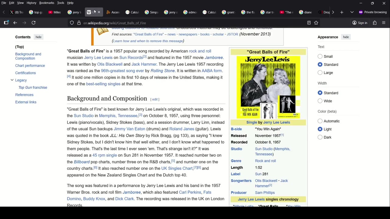Switch to the "grant" tab
This screenshot has width=390, height=219.
pos(229,12)
